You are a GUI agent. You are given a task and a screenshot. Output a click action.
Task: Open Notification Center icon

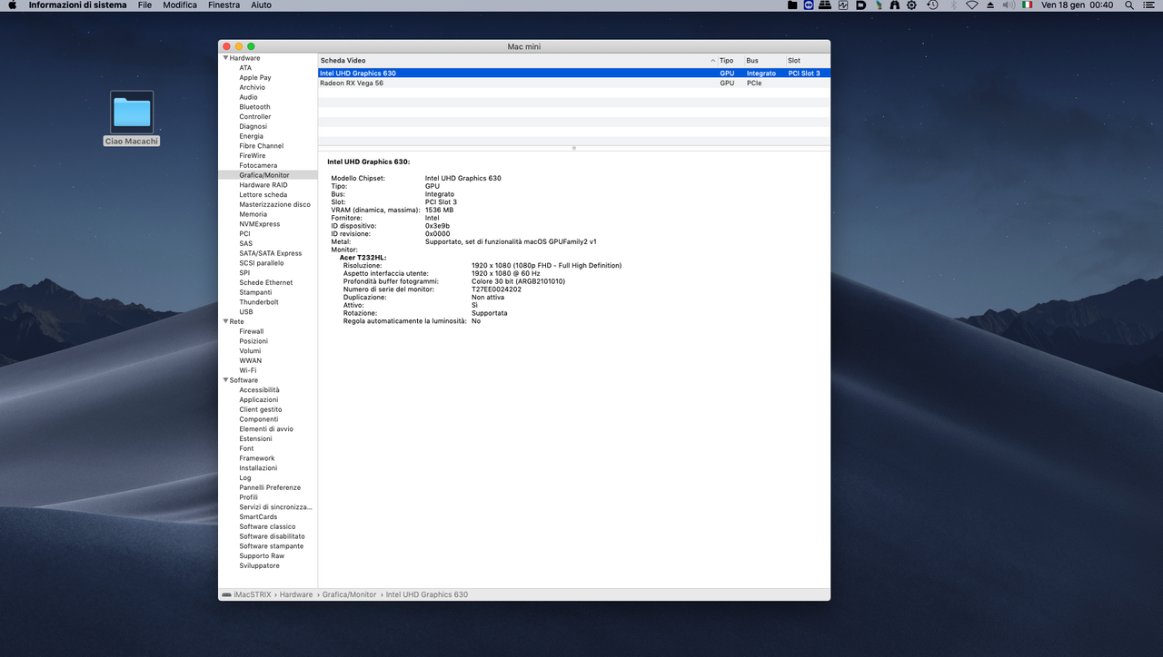coord(1148,5)
